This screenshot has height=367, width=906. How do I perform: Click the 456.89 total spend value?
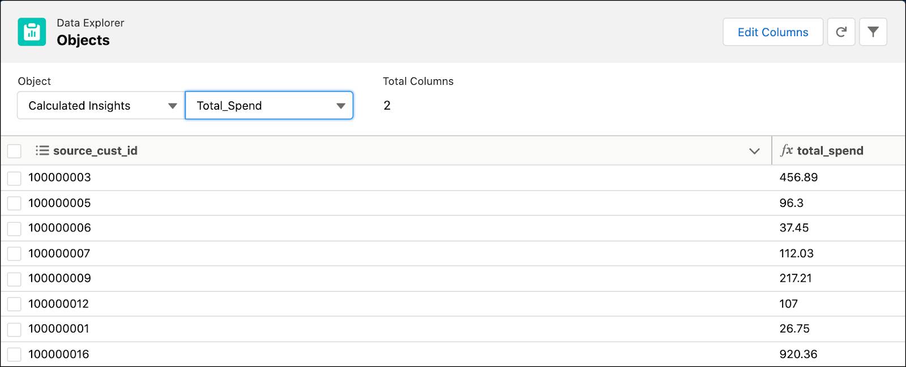point(798,178)
